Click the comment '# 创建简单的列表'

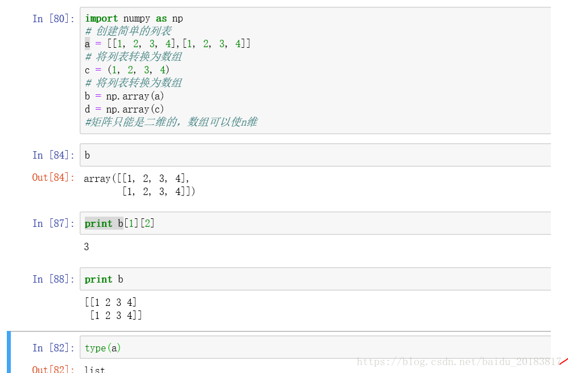(128, 31)
